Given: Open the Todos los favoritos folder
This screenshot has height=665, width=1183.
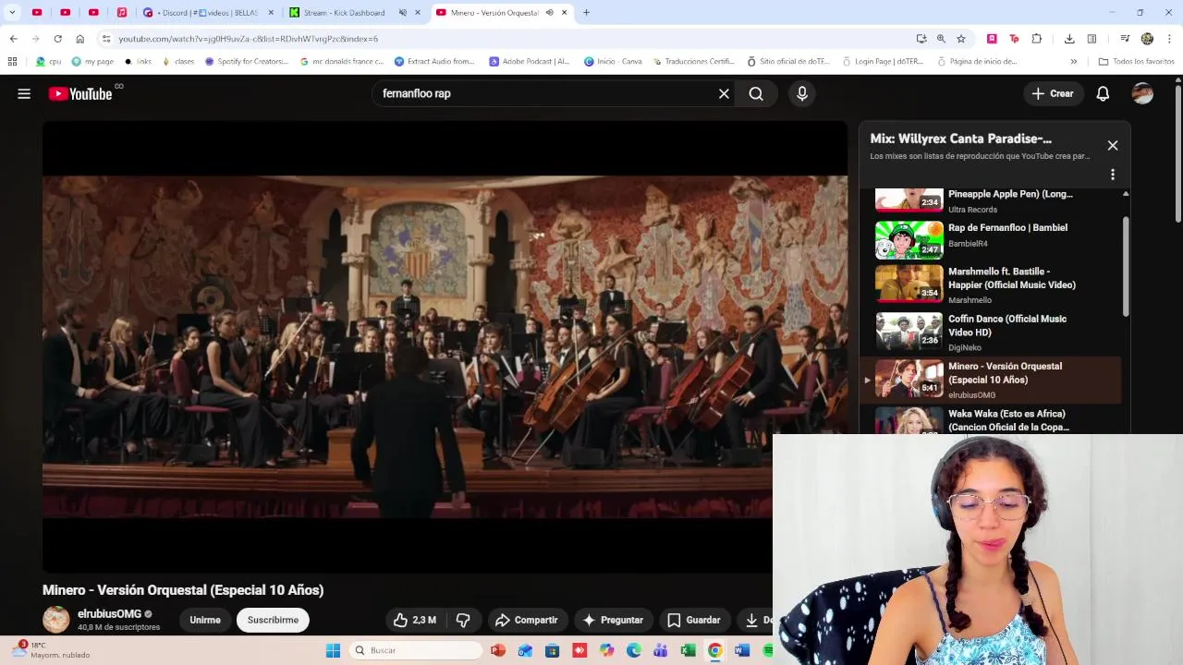Looking at the screenshot, I should [x=1137, y=62].
